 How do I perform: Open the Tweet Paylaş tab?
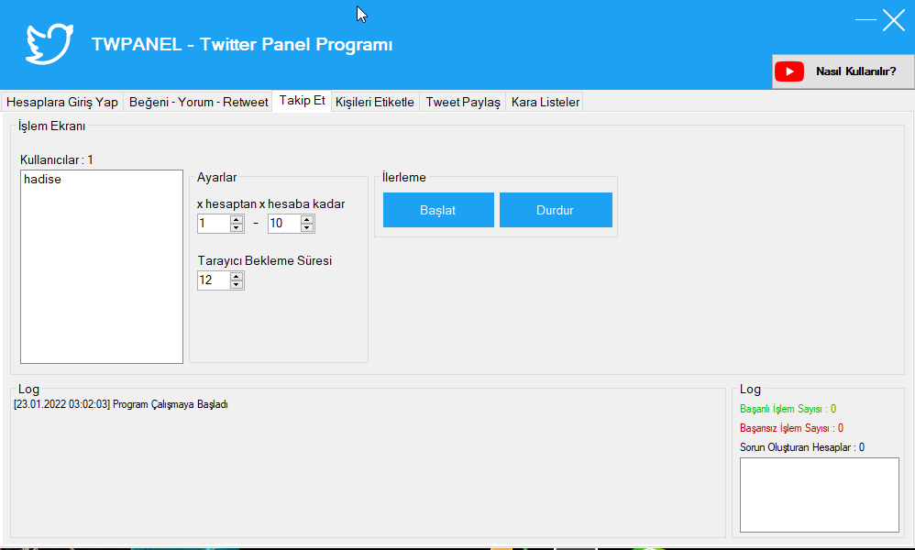[463, 102]
